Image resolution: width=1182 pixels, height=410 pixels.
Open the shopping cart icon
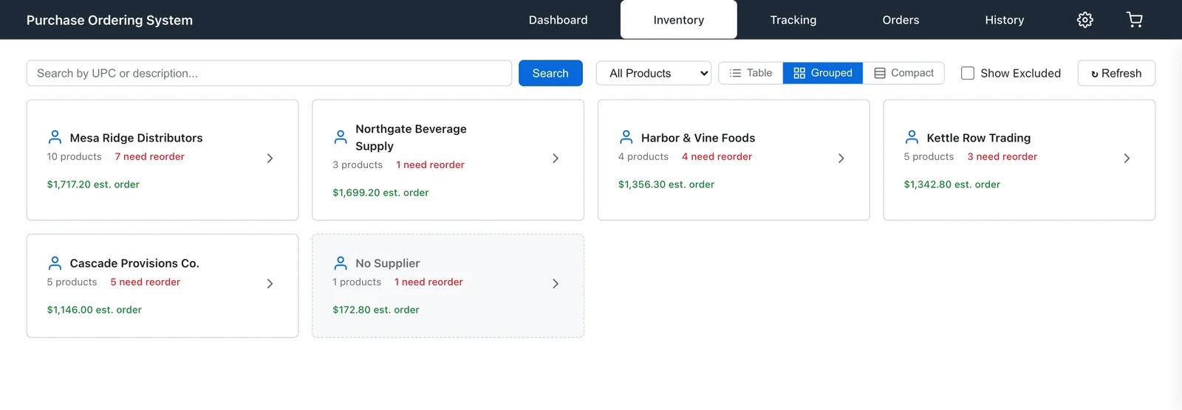(x=1135, y=20)
